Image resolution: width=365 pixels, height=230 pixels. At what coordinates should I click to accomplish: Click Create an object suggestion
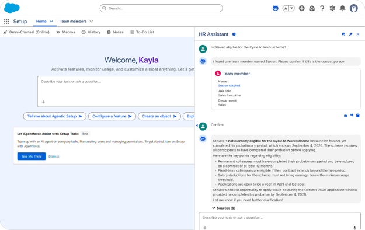[159, 116]
